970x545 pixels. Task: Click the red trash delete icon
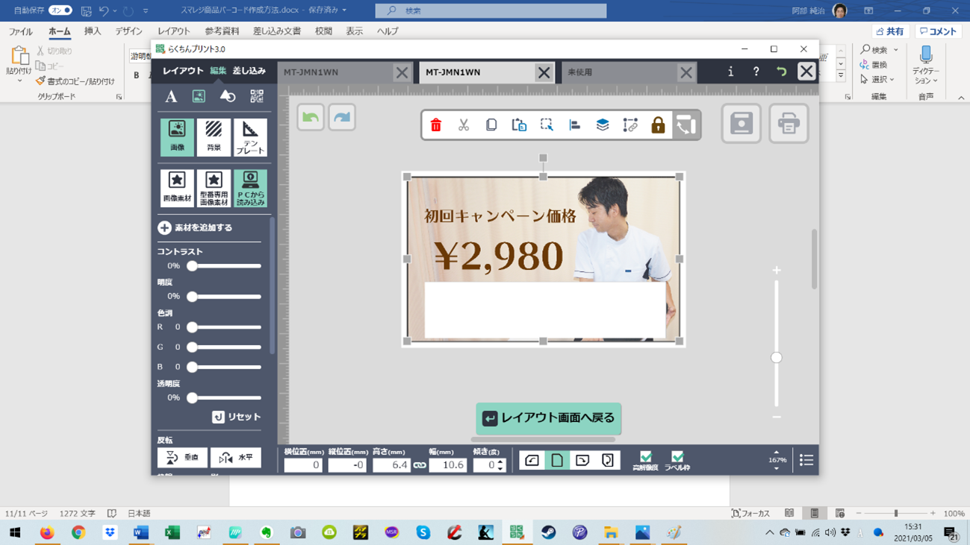click(436, 125)
